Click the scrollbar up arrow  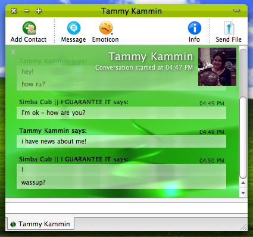243,183
